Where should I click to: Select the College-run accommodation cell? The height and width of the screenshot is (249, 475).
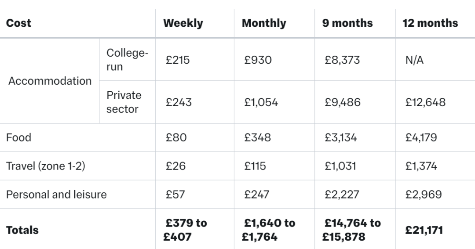(127, 60)
